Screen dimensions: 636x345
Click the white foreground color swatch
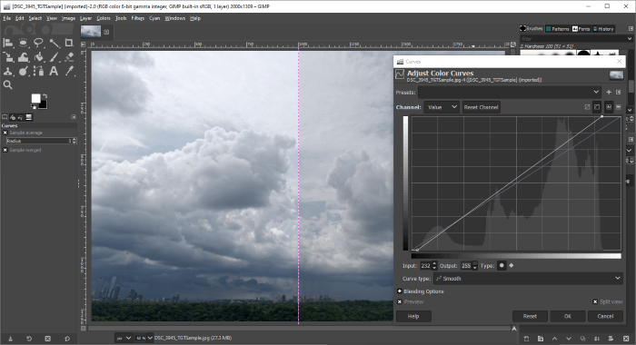(35, 99)
